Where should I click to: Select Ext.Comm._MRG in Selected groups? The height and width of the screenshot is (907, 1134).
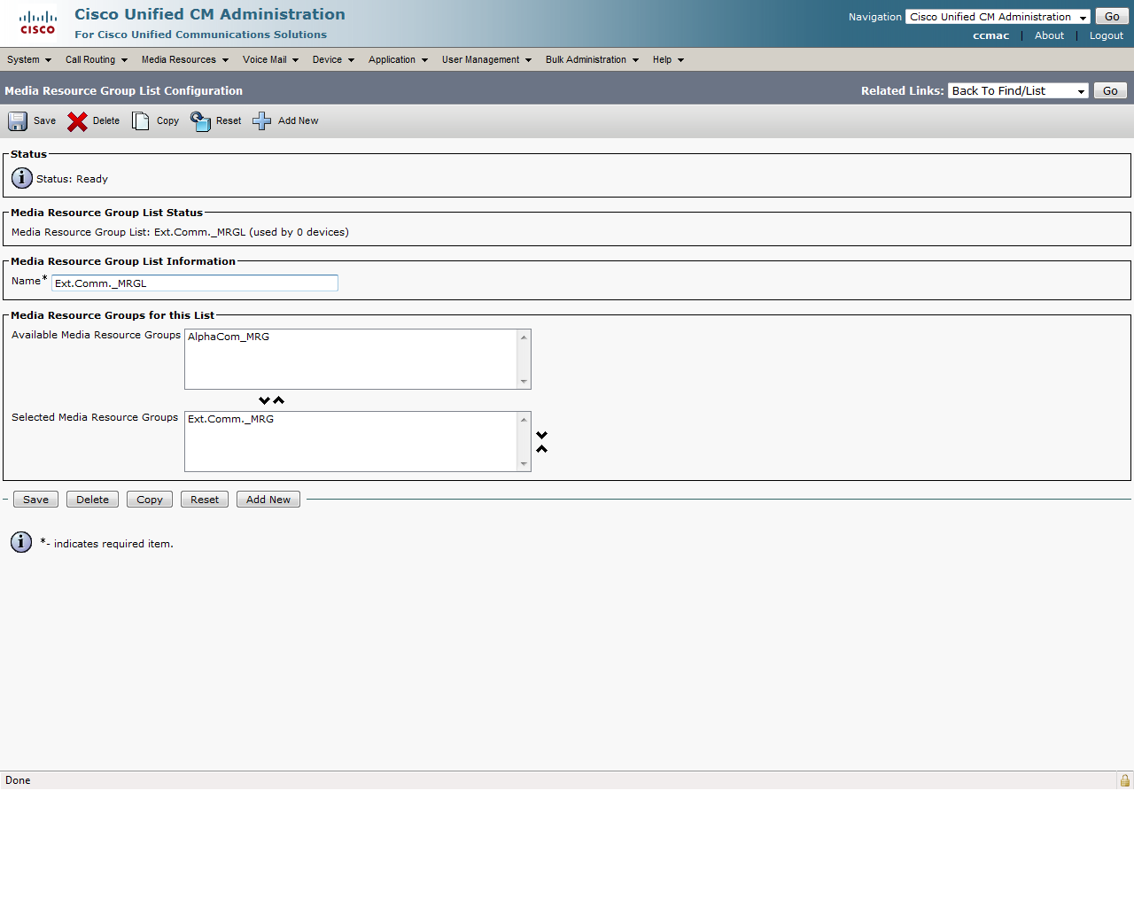230,419
